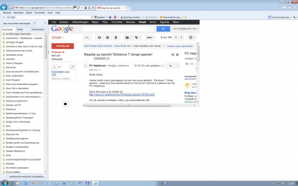Viewport: 298px width, 186px height.
Task: Print the conversation via the printer icon
Action: pyautogui.click(x=173, y=55)
